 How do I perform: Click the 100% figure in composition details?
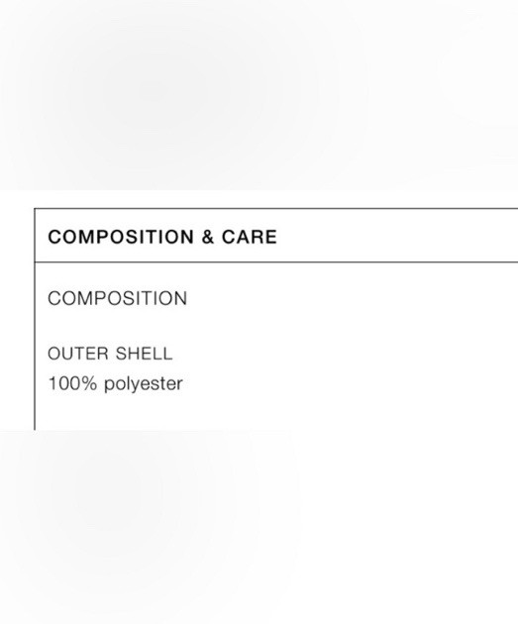coord(72,383)
